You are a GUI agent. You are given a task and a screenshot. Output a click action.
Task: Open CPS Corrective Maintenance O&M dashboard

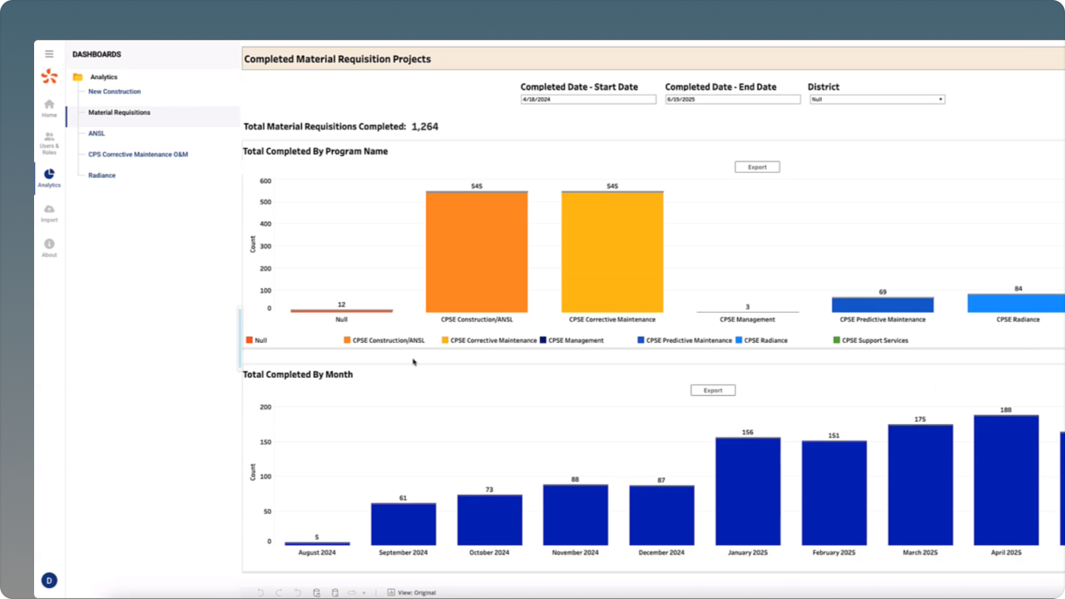(138, 155)
